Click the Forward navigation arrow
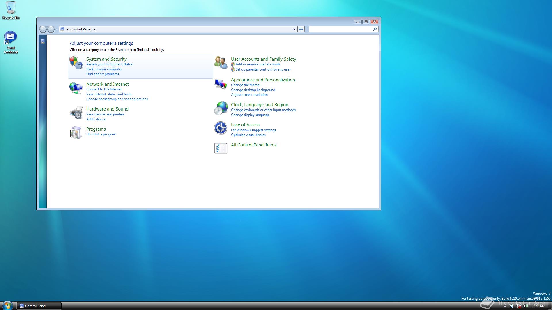Viewport: 552px width, 310px height. click(x=51, y=29)
